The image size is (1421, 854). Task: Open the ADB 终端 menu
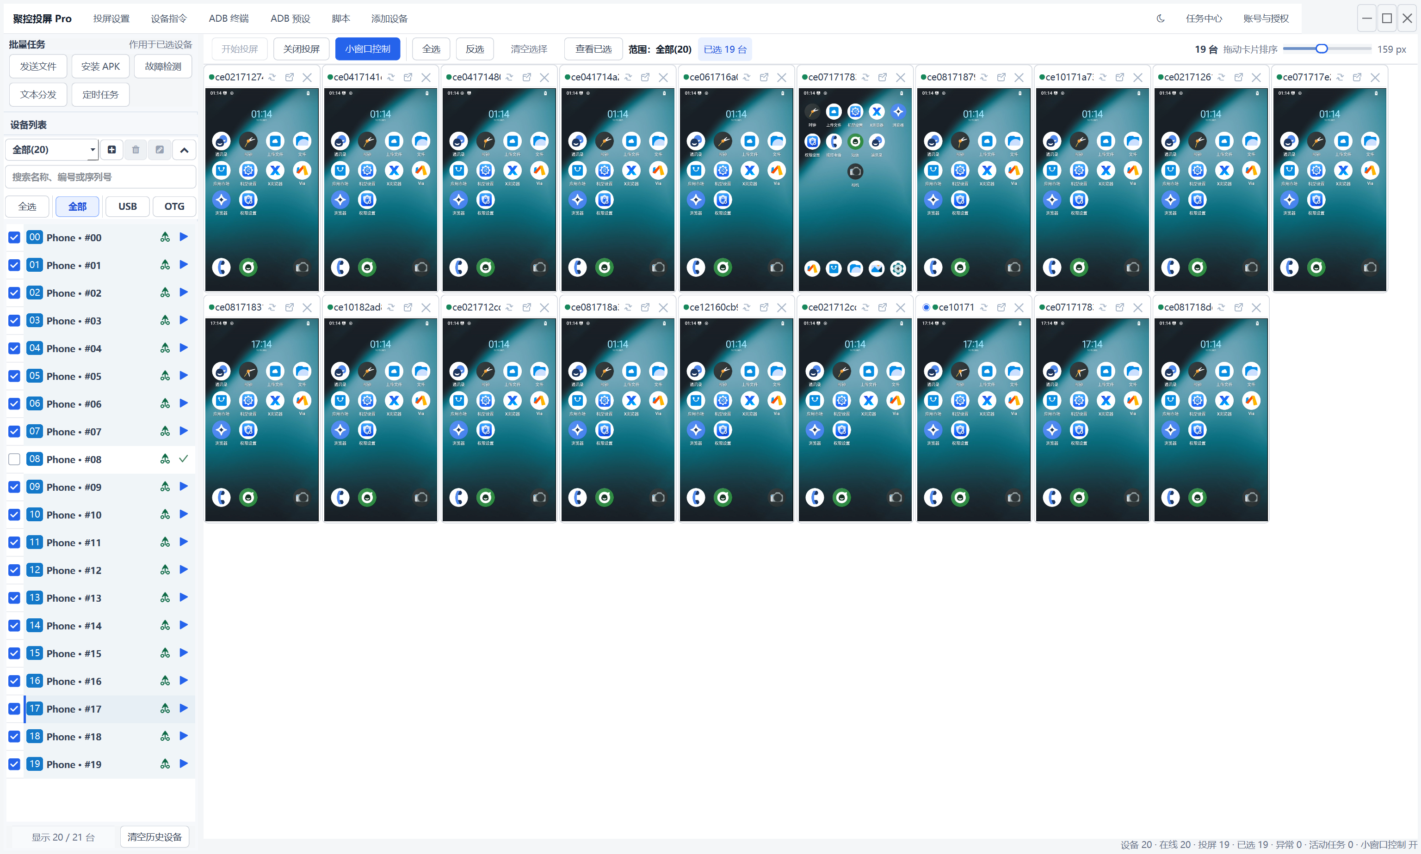coord(229,18)
